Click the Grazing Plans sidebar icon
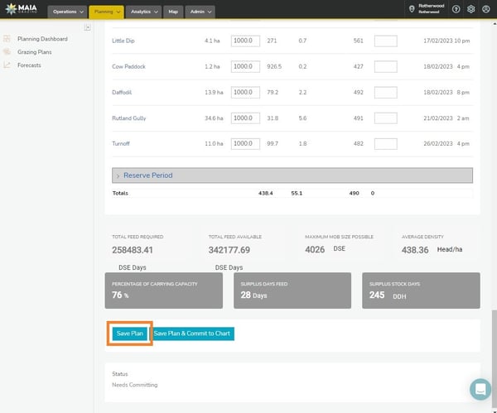 [x=7, y=52]
